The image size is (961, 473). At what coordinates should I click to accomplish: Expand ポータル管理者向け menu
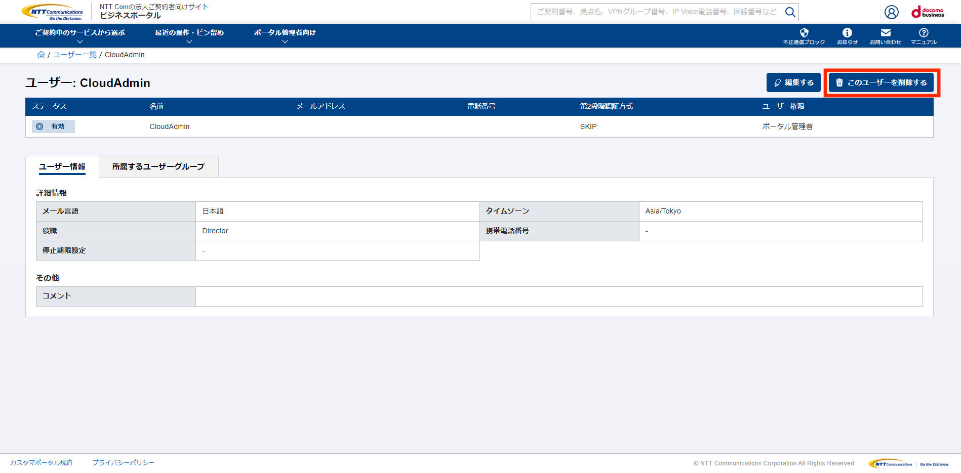(285, 35)
